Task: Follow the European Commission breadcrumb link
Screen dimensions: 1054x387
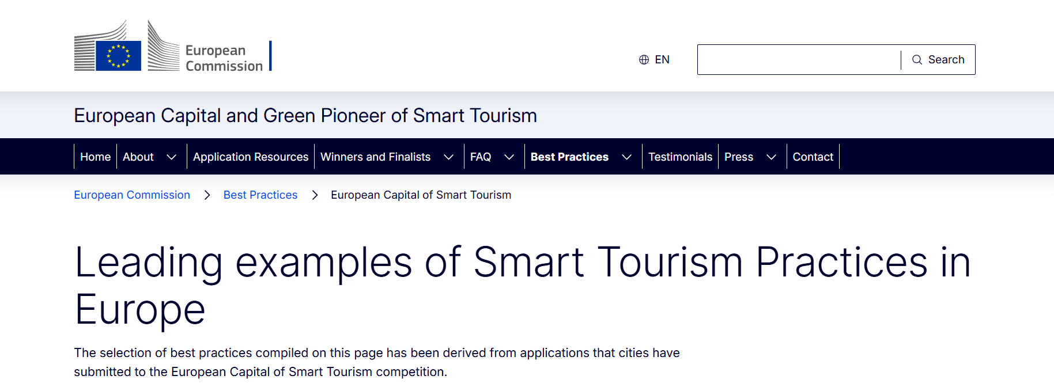Action: [x=132, y=195]
